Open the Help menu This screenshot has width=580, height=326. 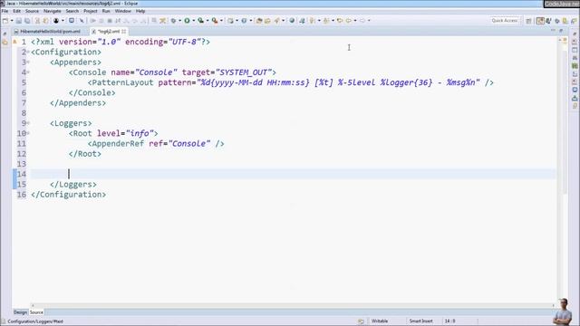coord(140,11)
